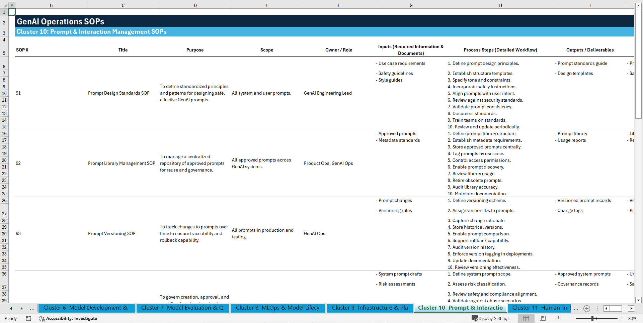Click Zoom In on the status bar
The image size is (643, 323).
(621, 318)
